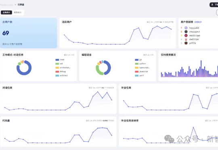Hide the 'debug' series via its legend
The width and height of the screenshot is (218, 150).
tap(61, 71)
